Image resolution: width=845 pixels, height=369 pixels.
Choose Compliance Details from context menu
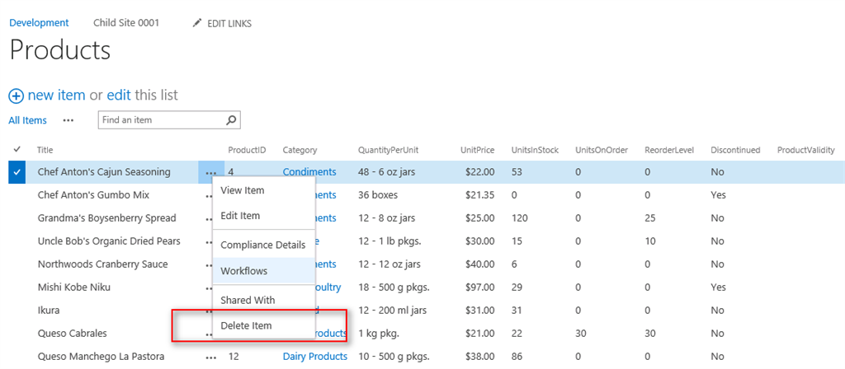coord(262,245)
